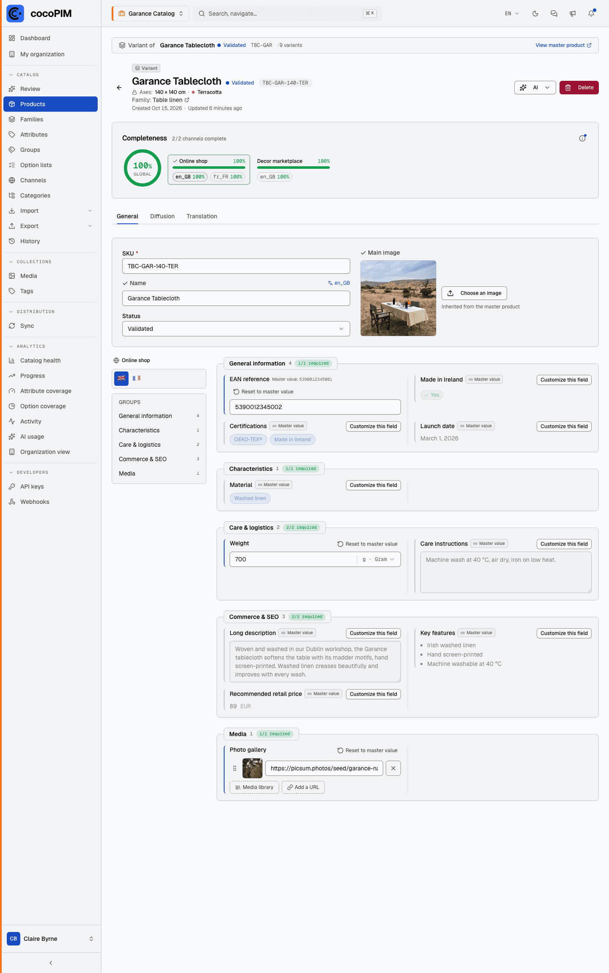The width and height of the screenshot is (609, 973).
Task: Switch to the Translation tab
Action: [x=202, y=216]
